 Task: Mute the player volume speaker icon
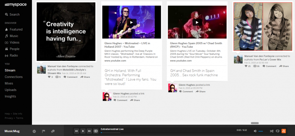coord(255,131)
